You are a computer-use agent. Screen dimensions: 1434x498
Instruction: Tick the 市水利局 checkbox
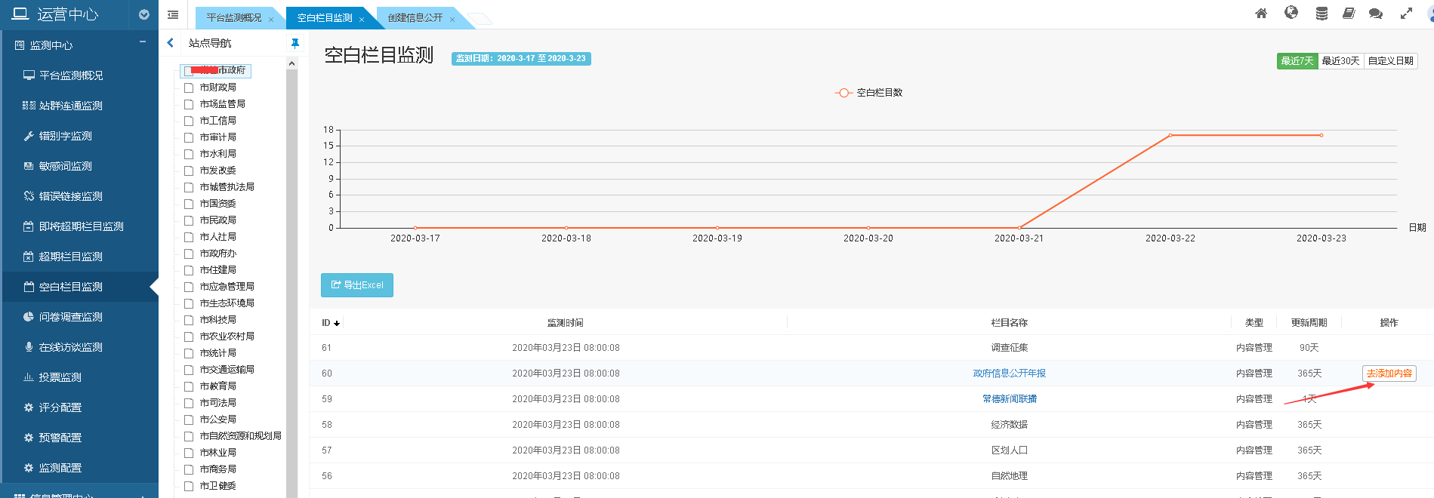tap(189, 154)
